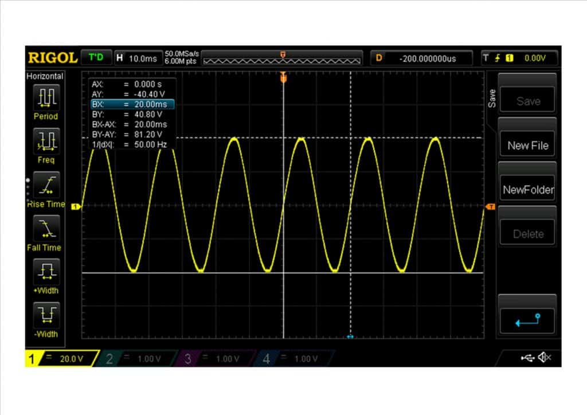Select the -Width measurement icon
Screen dimensions: 587x415
click(x=46, y=315)
